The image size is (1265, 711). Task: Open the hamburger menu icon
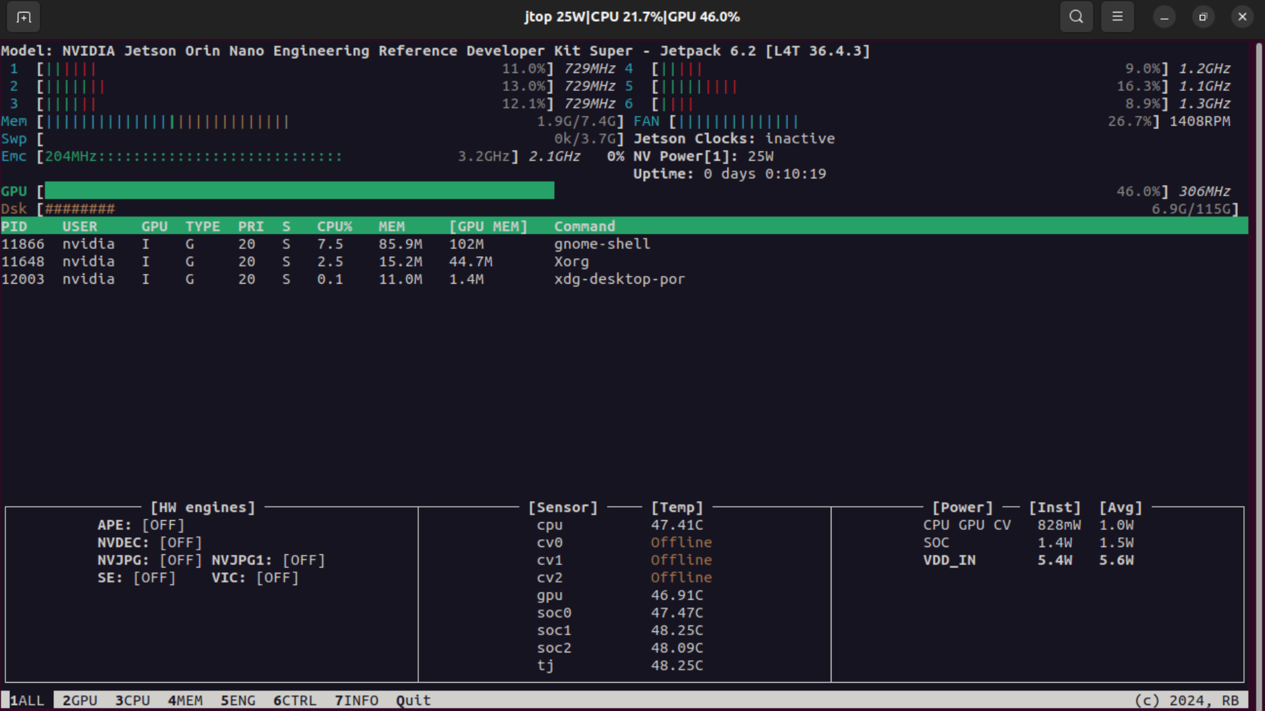(1117, 17)
